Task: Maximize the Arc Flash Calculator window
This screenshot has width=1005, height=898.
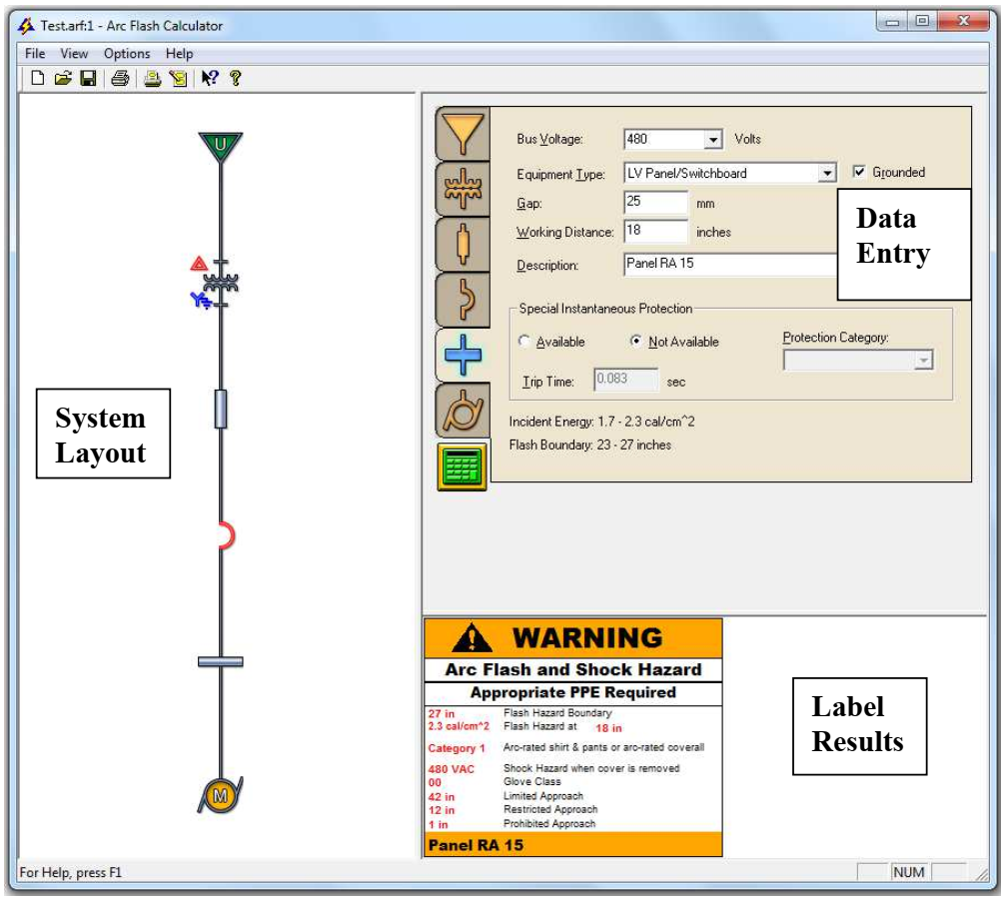Action: pos(922,21)
